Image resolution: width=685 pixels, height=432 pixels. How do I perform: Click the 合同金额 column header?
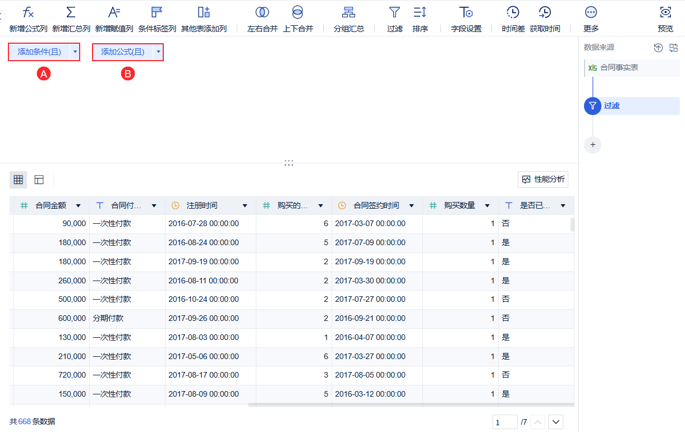click(50, 206)
